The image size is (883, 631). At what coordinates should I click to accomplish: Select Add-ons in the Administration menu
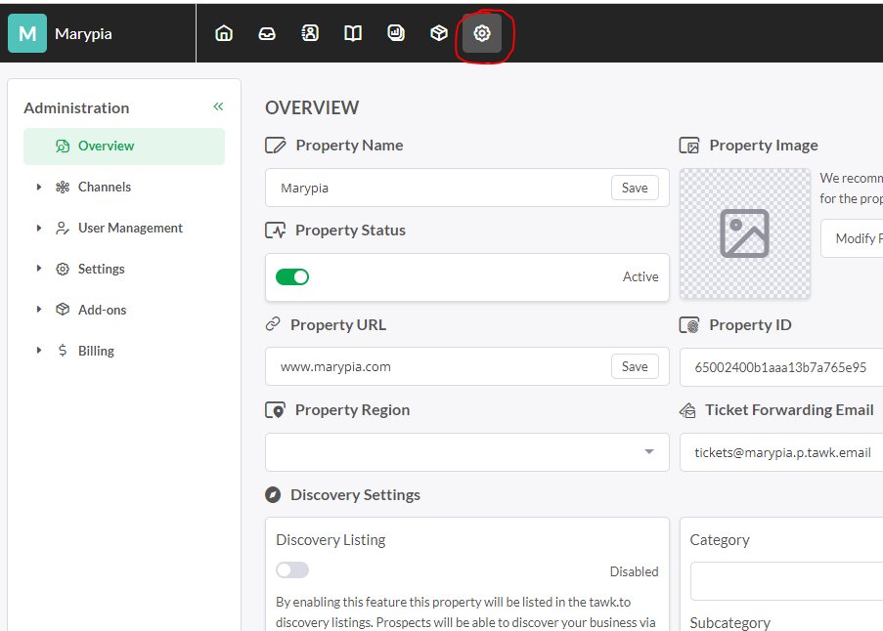pyautogui.click(x=102, y=310)
